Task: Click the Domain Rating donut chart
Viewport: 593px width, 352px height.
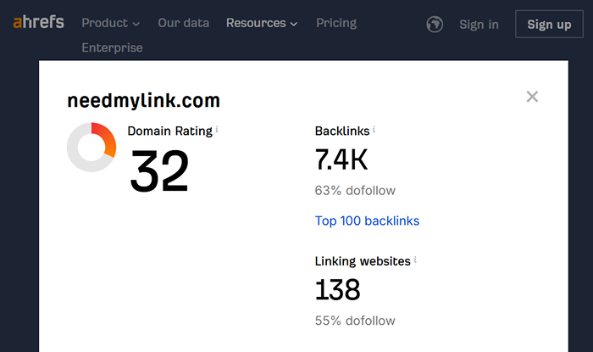Action: 91,148
